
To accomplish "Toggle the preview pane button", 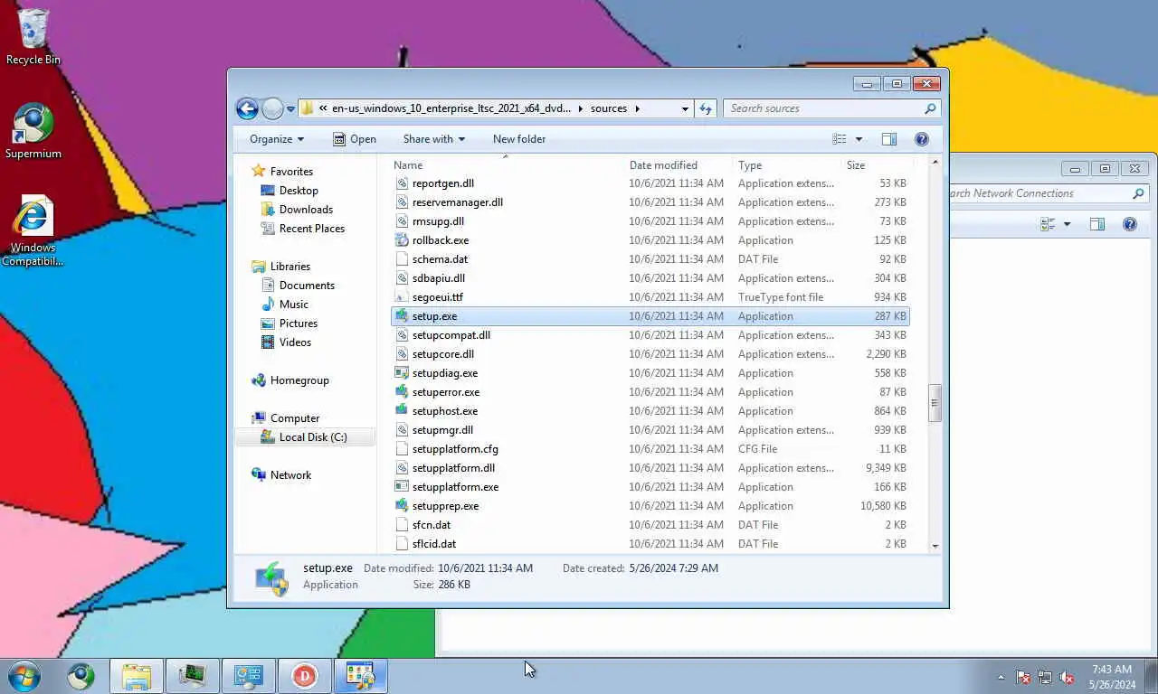I will click(889, 139).
